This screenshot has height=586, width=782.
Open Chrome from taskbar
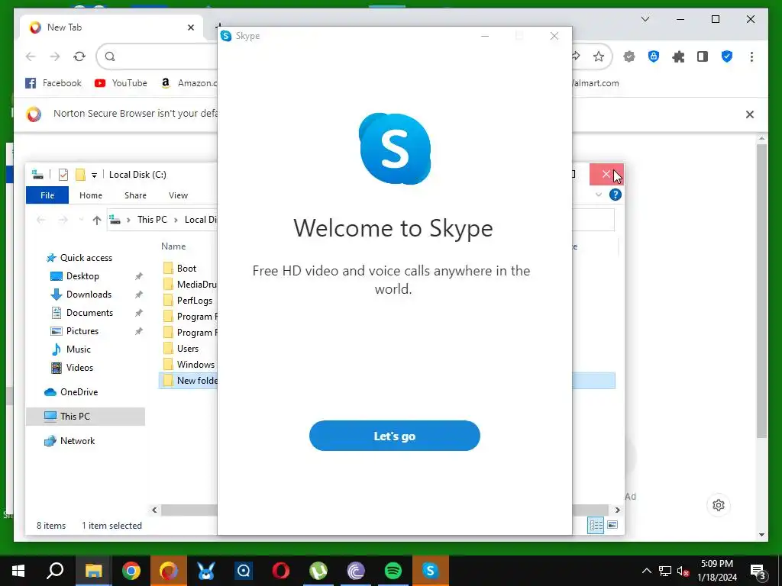pos(131,571)
